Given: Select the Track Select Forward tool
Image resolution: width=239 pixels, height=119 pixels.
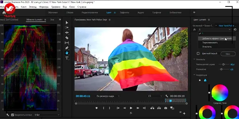Looking at the screenshot, I should pos(67,27).
